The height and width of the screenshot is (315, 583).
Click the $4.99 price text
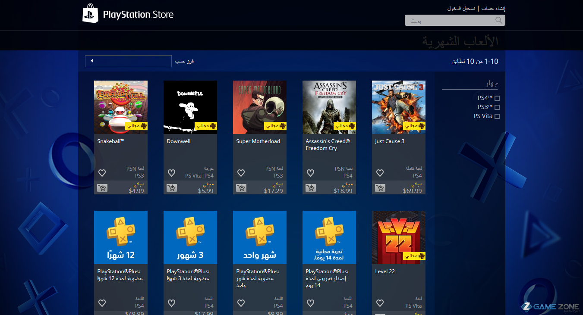point(136,191)
